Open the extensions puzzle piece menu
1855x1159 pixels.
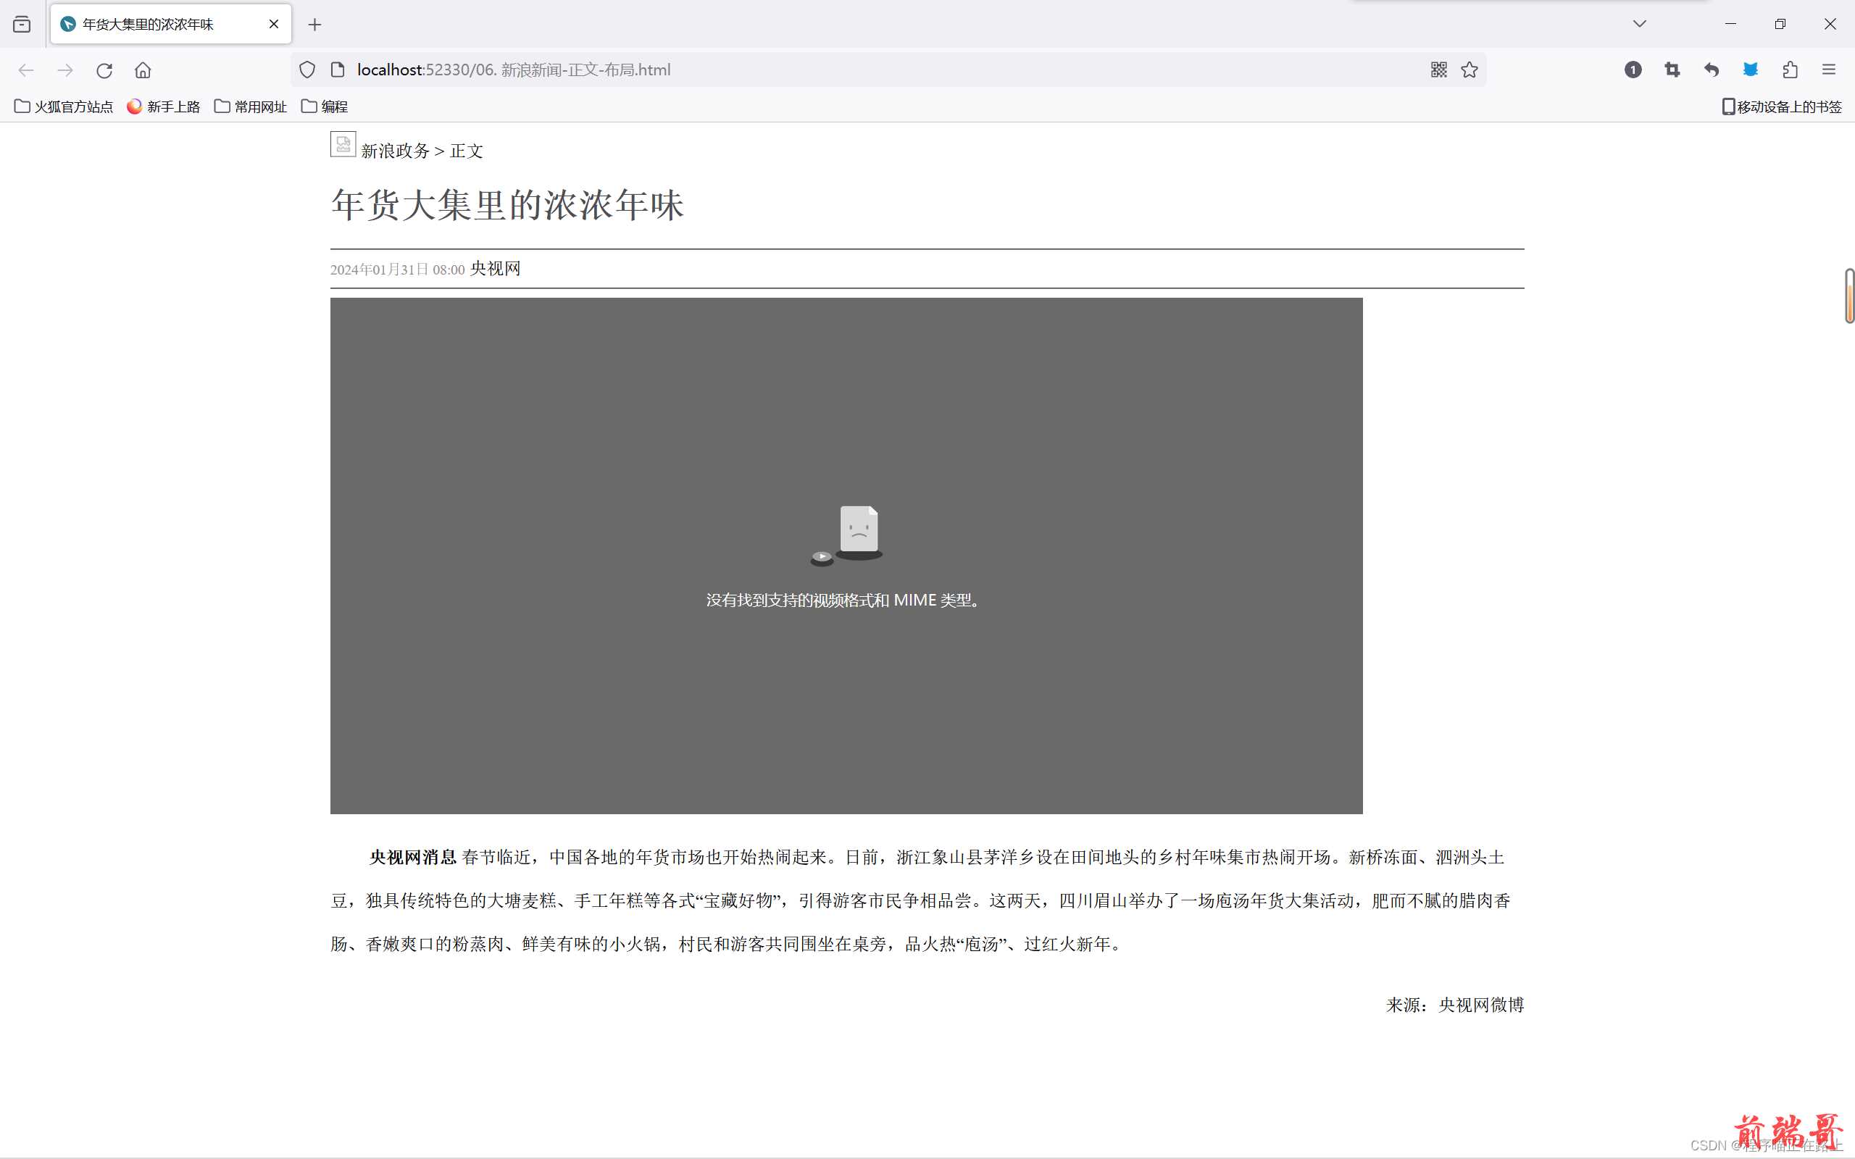pyautogui.click(x=1790, y=70)
